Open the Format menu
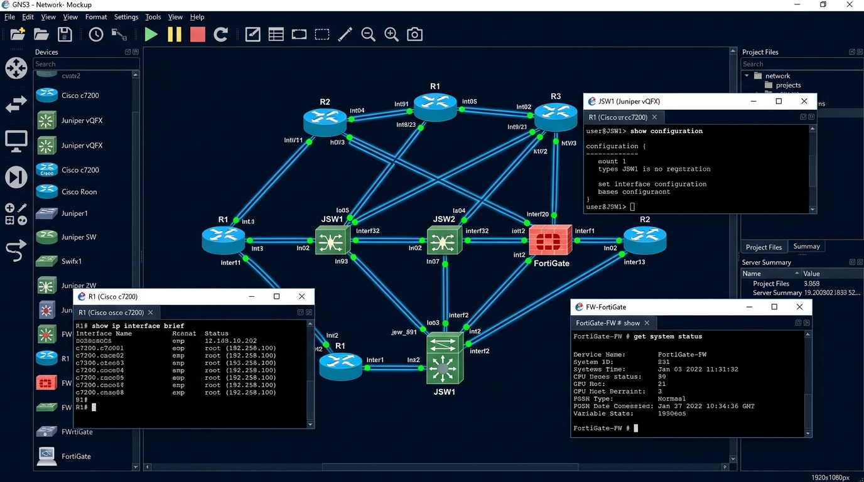The height and width of the screenshot is (482, 864). pos(96,17)
